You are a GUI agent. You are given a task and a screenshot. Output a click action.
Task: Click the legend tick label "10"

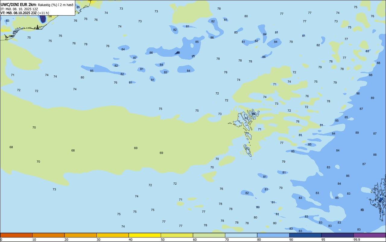coord(34,240)
